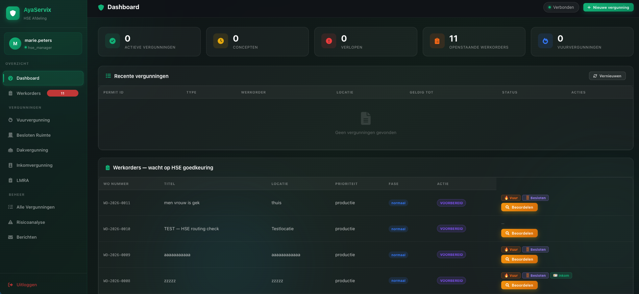Click the orange clipboard icon on Openstaande Werkorders card
Viewport: 639px width, 294px height.
click(437, 41)
